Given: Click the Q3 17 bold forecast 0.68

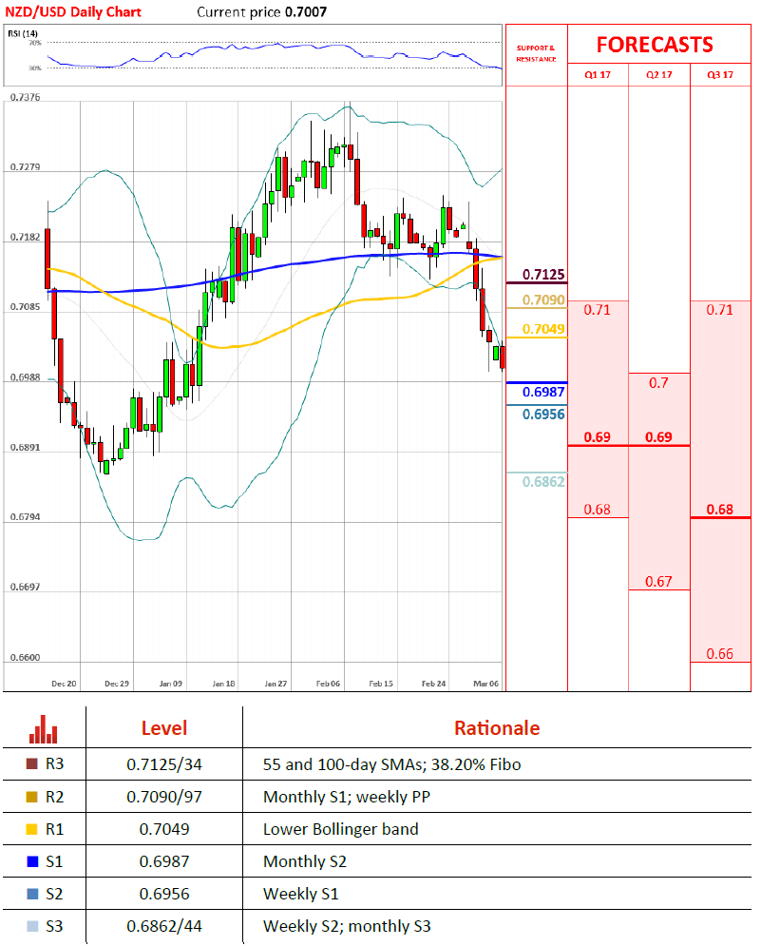Looking at the screenshot, I should 720,510.
